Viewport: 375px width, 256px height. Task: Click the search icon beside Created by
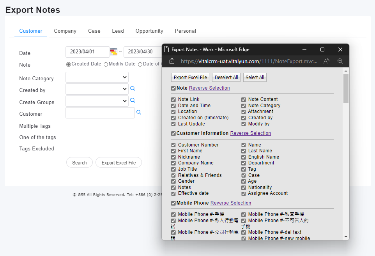click(x=133, y=89)
